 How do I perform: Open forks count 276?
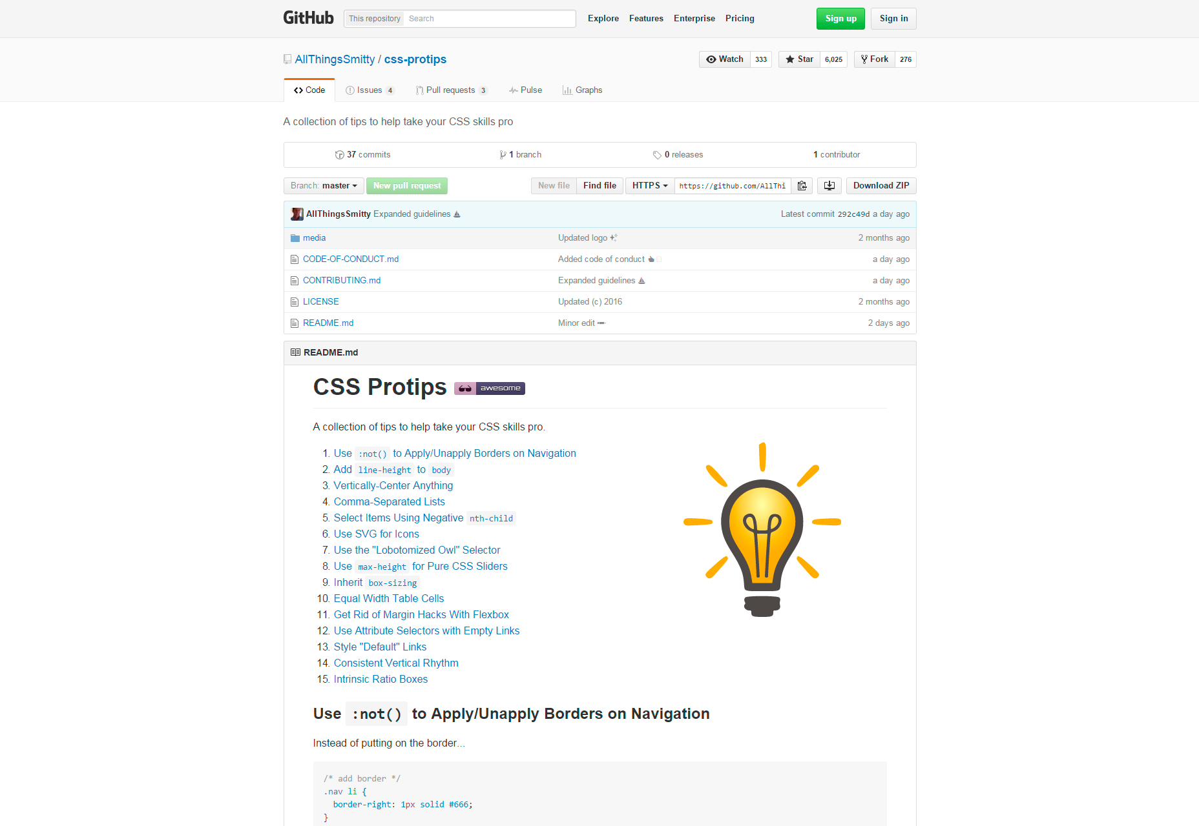[x=906, y=59]
